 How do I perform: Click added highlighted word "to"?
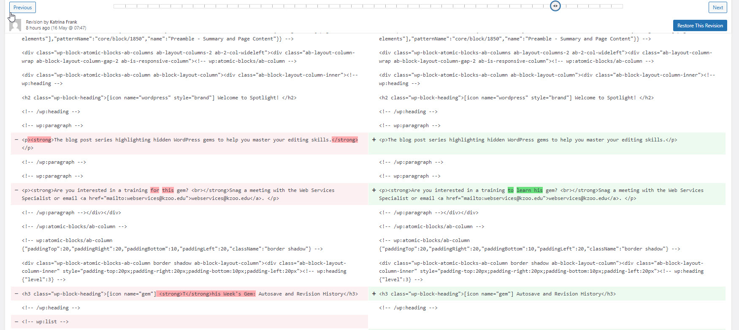tap(511, 190)
